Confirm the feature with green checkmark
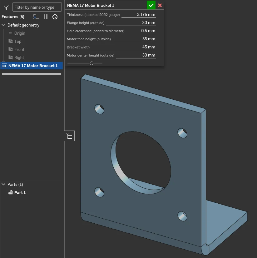Image resolution: width=257 pixels, height=258 pixels. pos(151,5)
